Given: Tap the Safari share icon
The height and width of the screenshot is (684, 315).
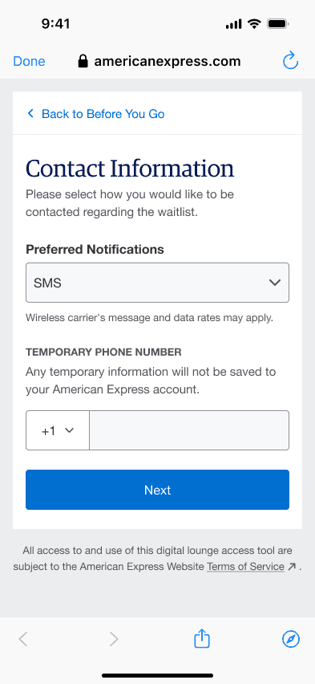Looking at the screenshot, I should click(x=202, y=638).
